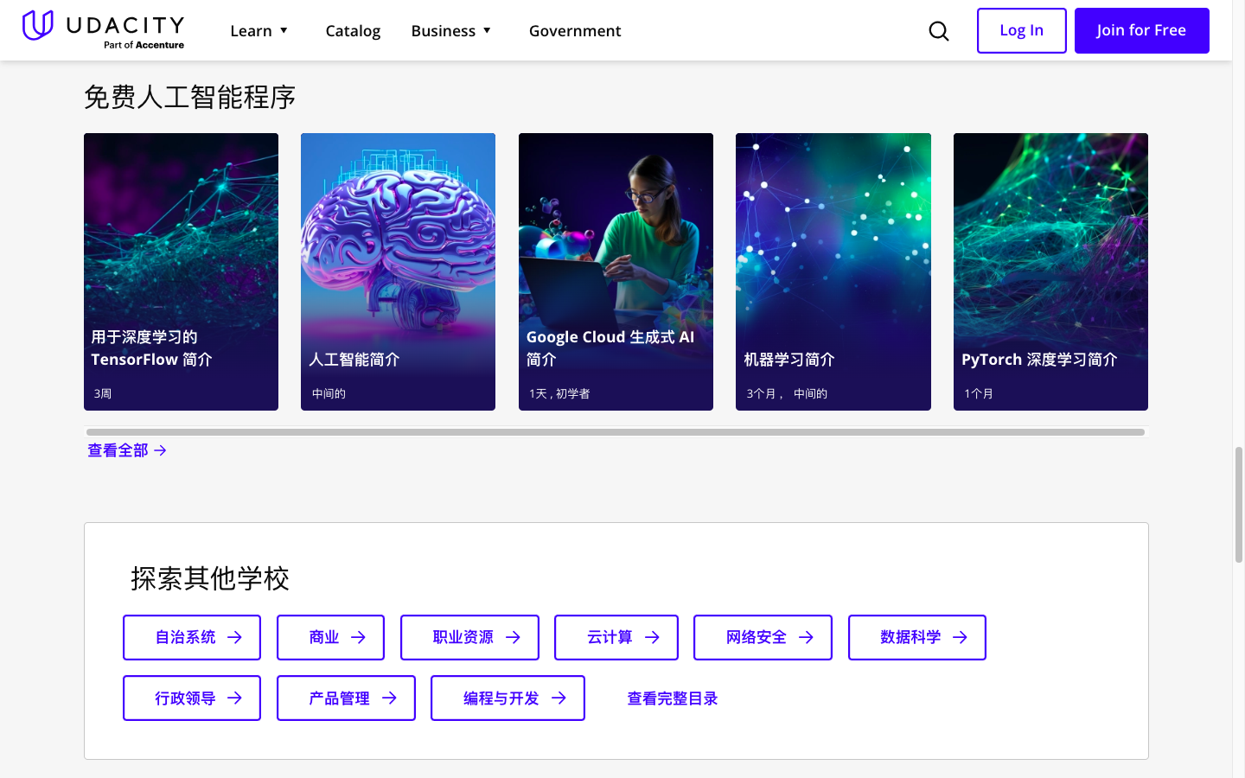
Task: Open the Catalog nav item
Action: [x=353, y=31]
